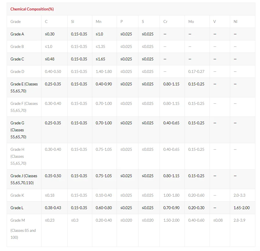Click Grade C Mn value ≤1.65
The height and width of the screenshot is (251, 260).
[100, 59]
